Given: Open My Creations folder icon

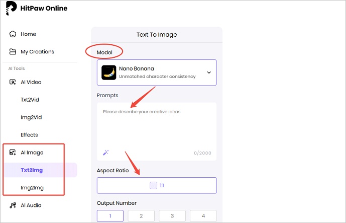Looking at the screenshot, I should click(13, 52).
